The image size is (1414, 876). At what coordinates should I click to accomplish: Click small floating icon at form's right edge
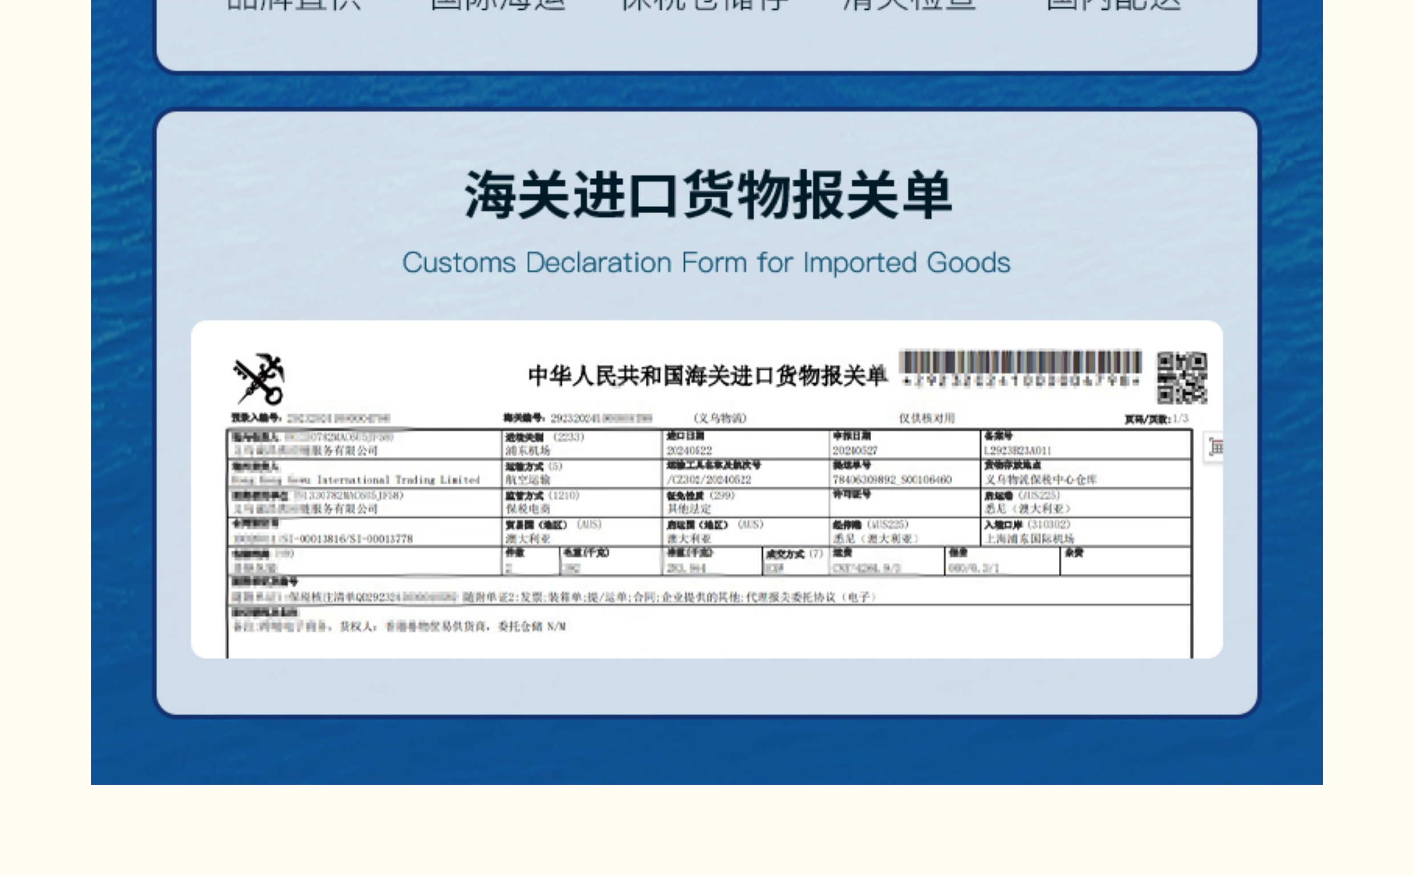click(1215, 447)
